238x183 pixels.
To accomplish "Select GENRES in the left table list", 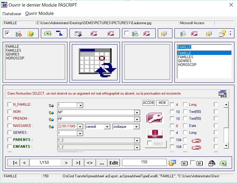I will click(x=13, y=54).
